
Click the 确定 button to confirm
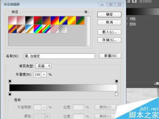tap(109, 14)
